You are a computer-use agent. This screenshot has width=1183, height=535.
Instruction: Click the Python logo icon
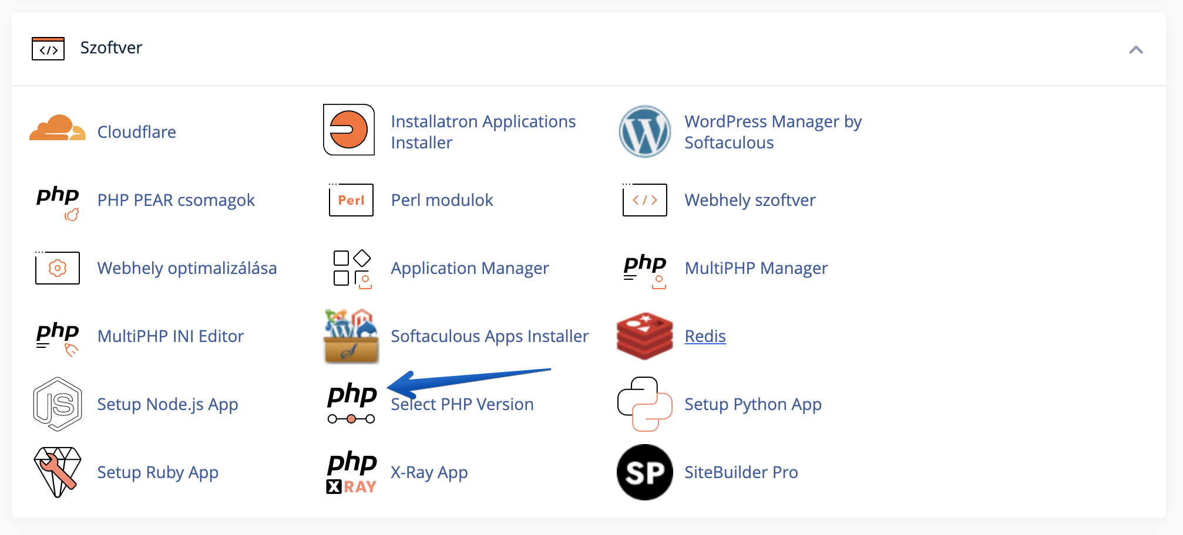[x=645, y=404]
